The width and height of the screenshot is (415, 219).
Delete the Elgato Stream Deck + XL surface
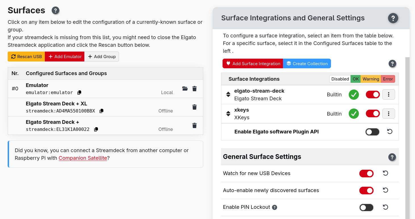[x=194, y=107]
